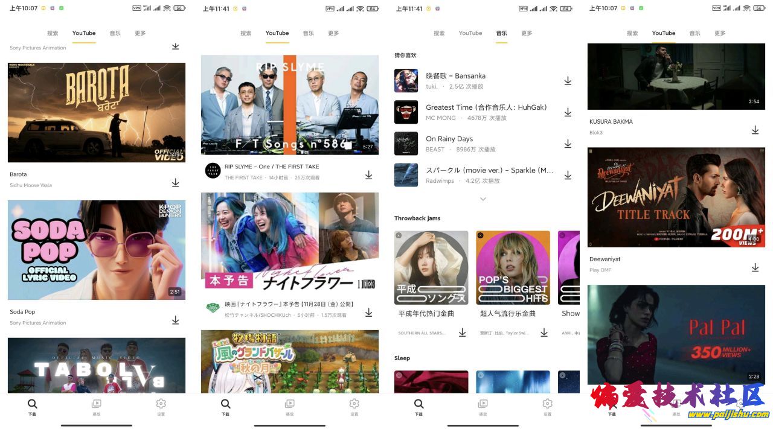Screen dimensions: 773x429
Task: Play the Deewaniyat Title Track thumbnail
Action: pyautogui.click(x=676, y=197)
